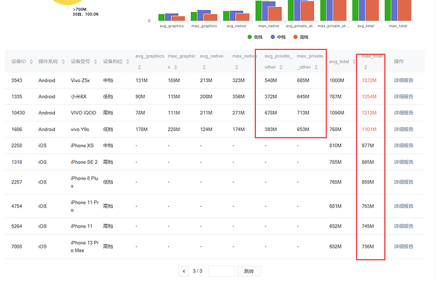Click the >700M pie chart label

85,11
